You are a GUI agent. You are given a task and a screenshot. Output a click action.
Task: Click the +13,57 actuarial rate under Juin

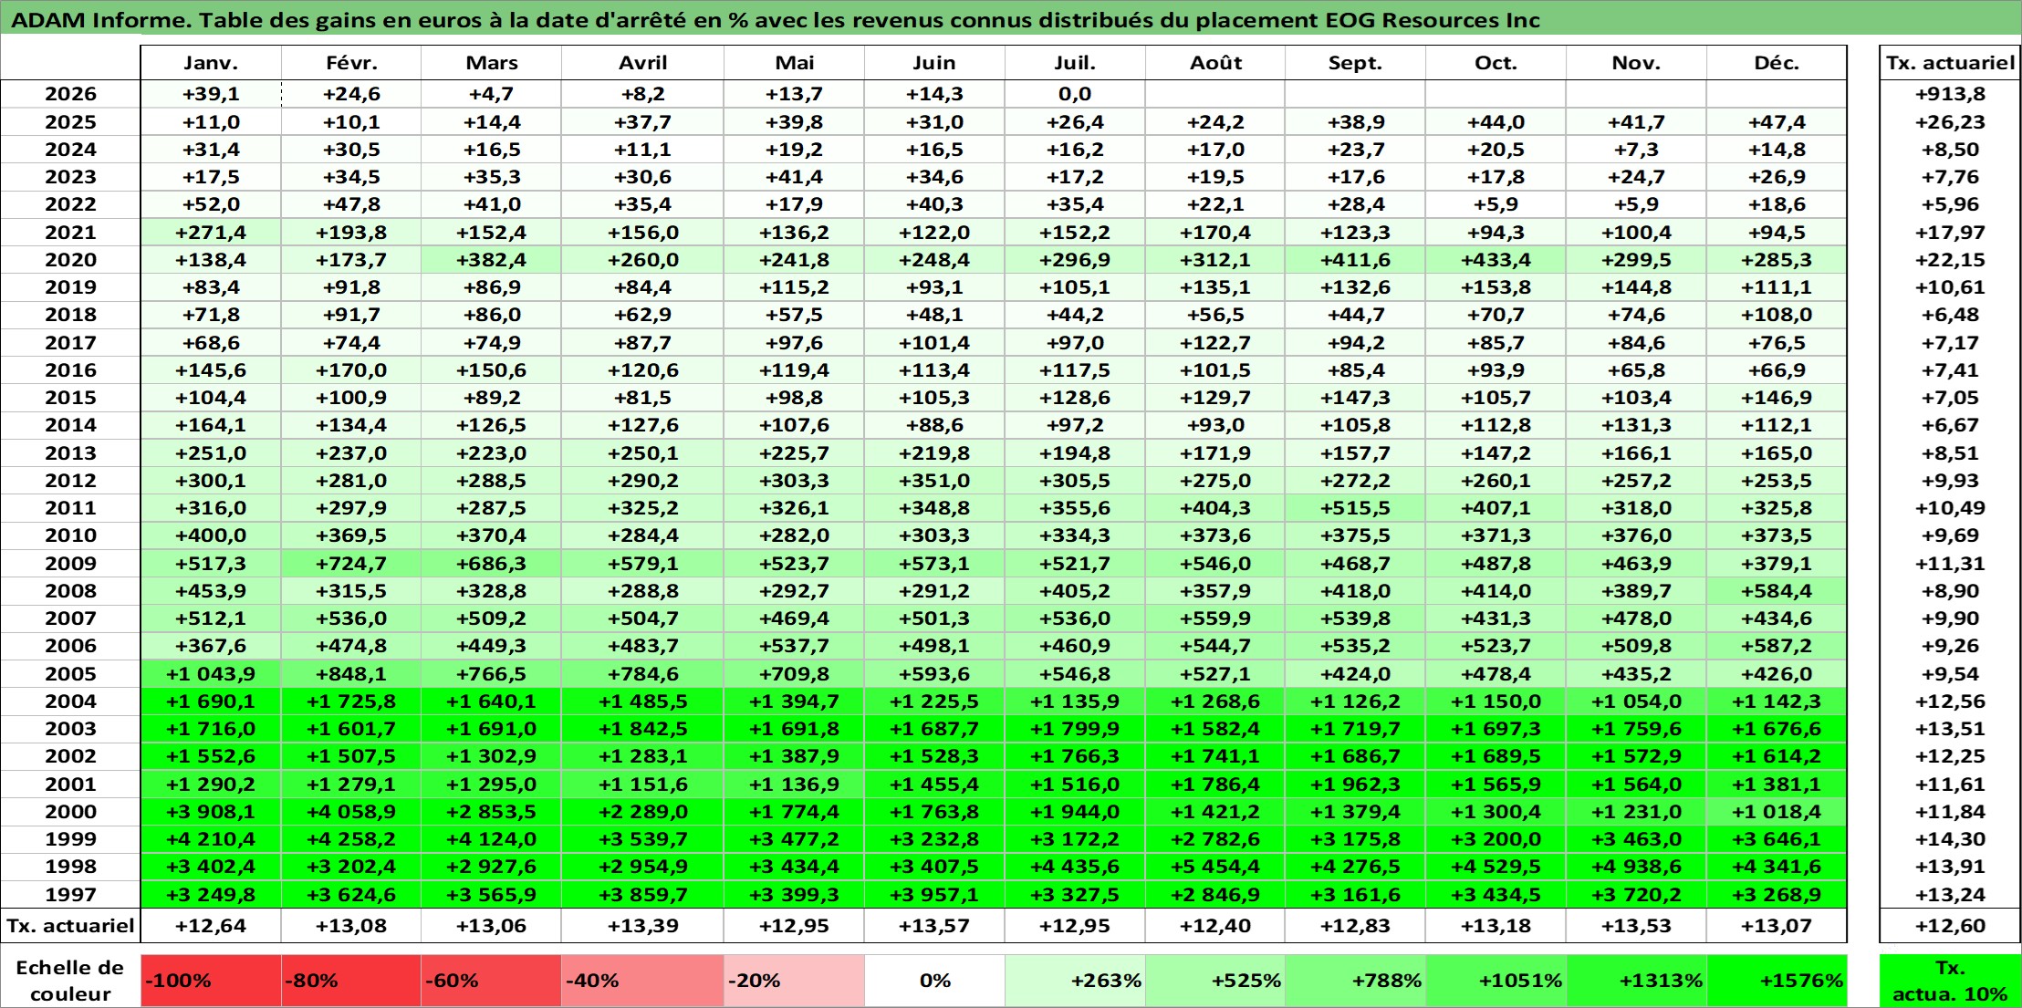point(934,926)
